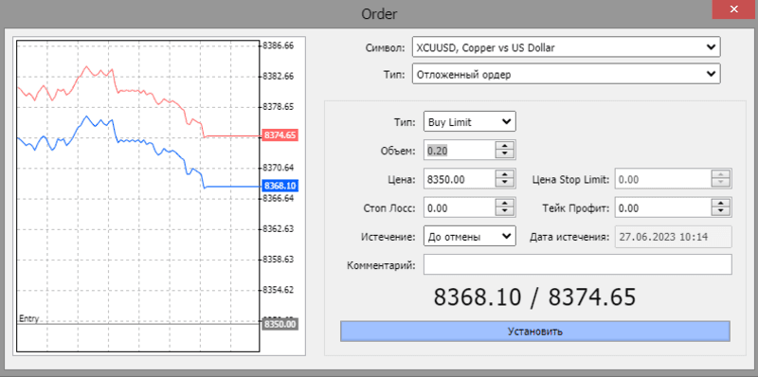Increase the Стоп Лосс value with the up arrow
The image size is (758, 377).
pyautogui.click(x=505, y=203)
